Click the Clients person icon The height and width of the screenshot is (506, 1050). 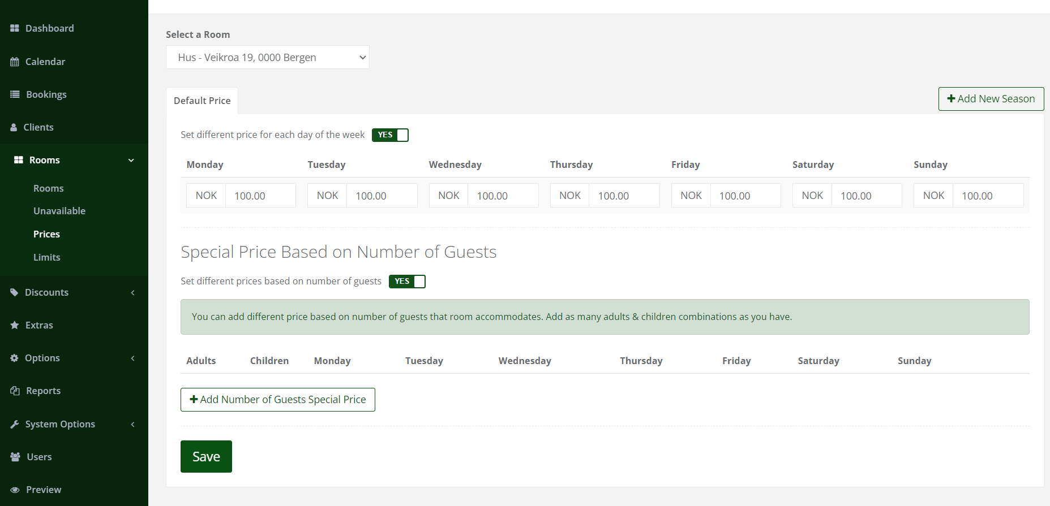click(14, 127)
